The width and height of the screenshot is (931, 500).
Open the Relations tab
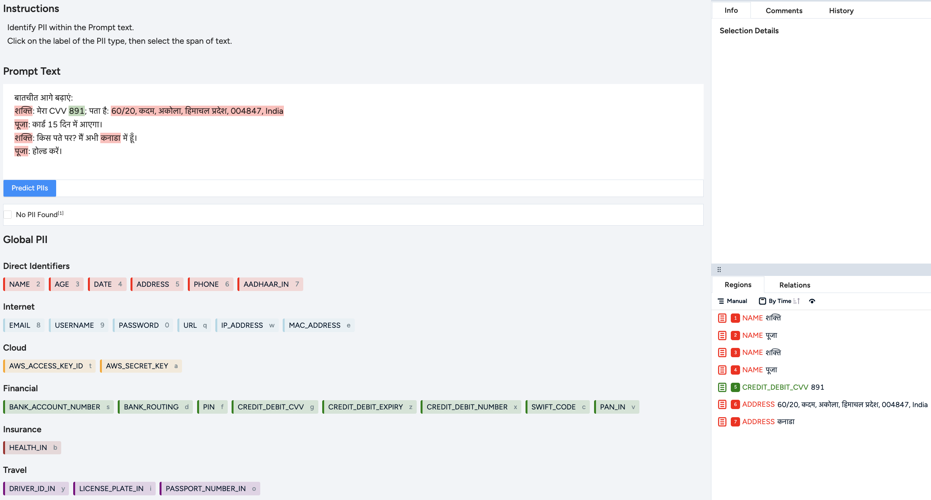tap(794, 285)
